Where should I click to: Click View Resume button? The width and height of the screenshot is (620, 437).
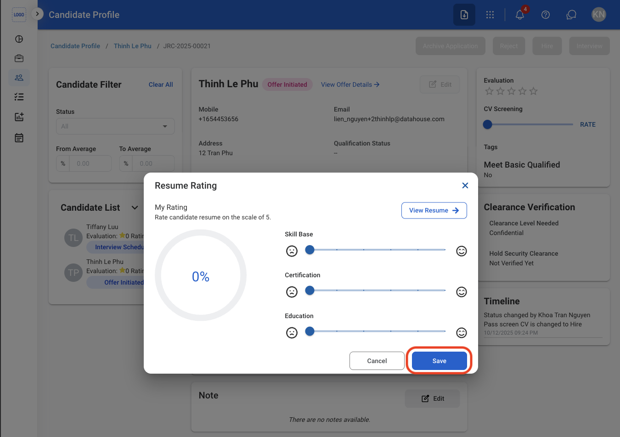434,210
